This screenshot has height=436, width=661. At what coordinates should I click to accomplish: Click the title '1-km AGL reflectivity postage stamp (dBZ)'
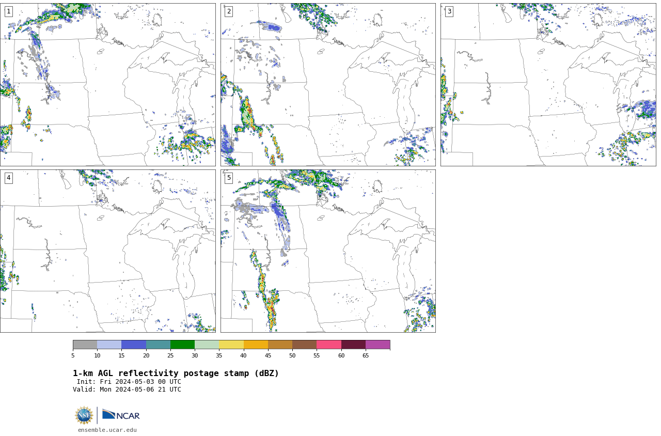[x=176, y=373]
